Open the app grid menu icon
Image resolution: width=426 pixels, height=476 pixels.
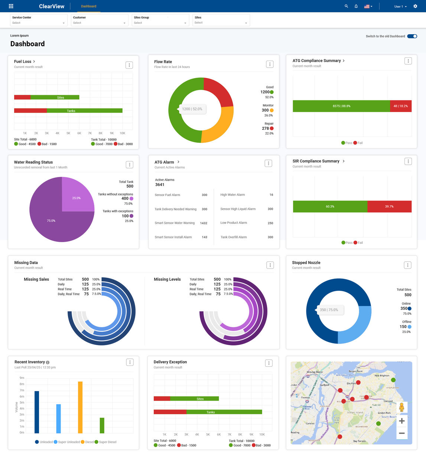pos(11,6)
